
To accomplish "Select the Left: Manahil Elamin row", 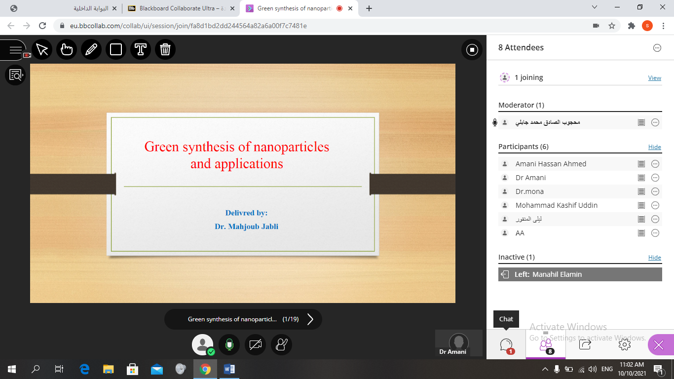I will (580, 274).
